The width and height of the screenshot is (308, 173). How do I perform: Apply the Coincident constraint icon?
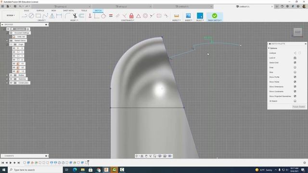pyautogui.click(x=90, y=16)
